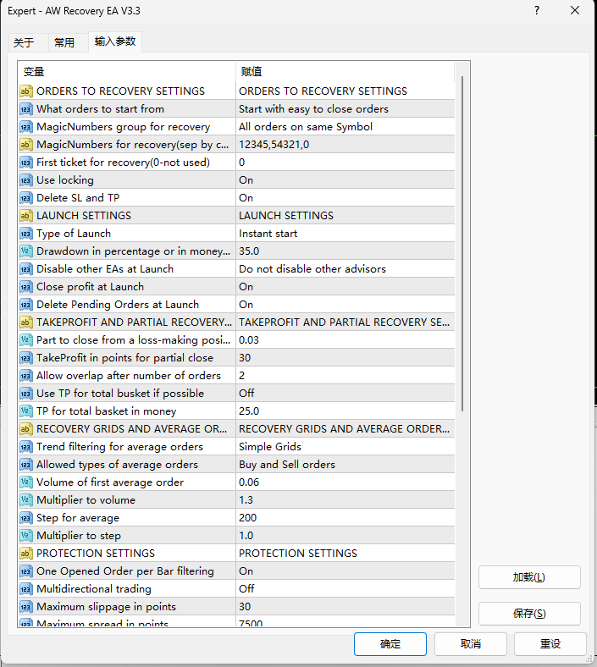Click the icon beside PROTECTION SETTINGS

26,554
